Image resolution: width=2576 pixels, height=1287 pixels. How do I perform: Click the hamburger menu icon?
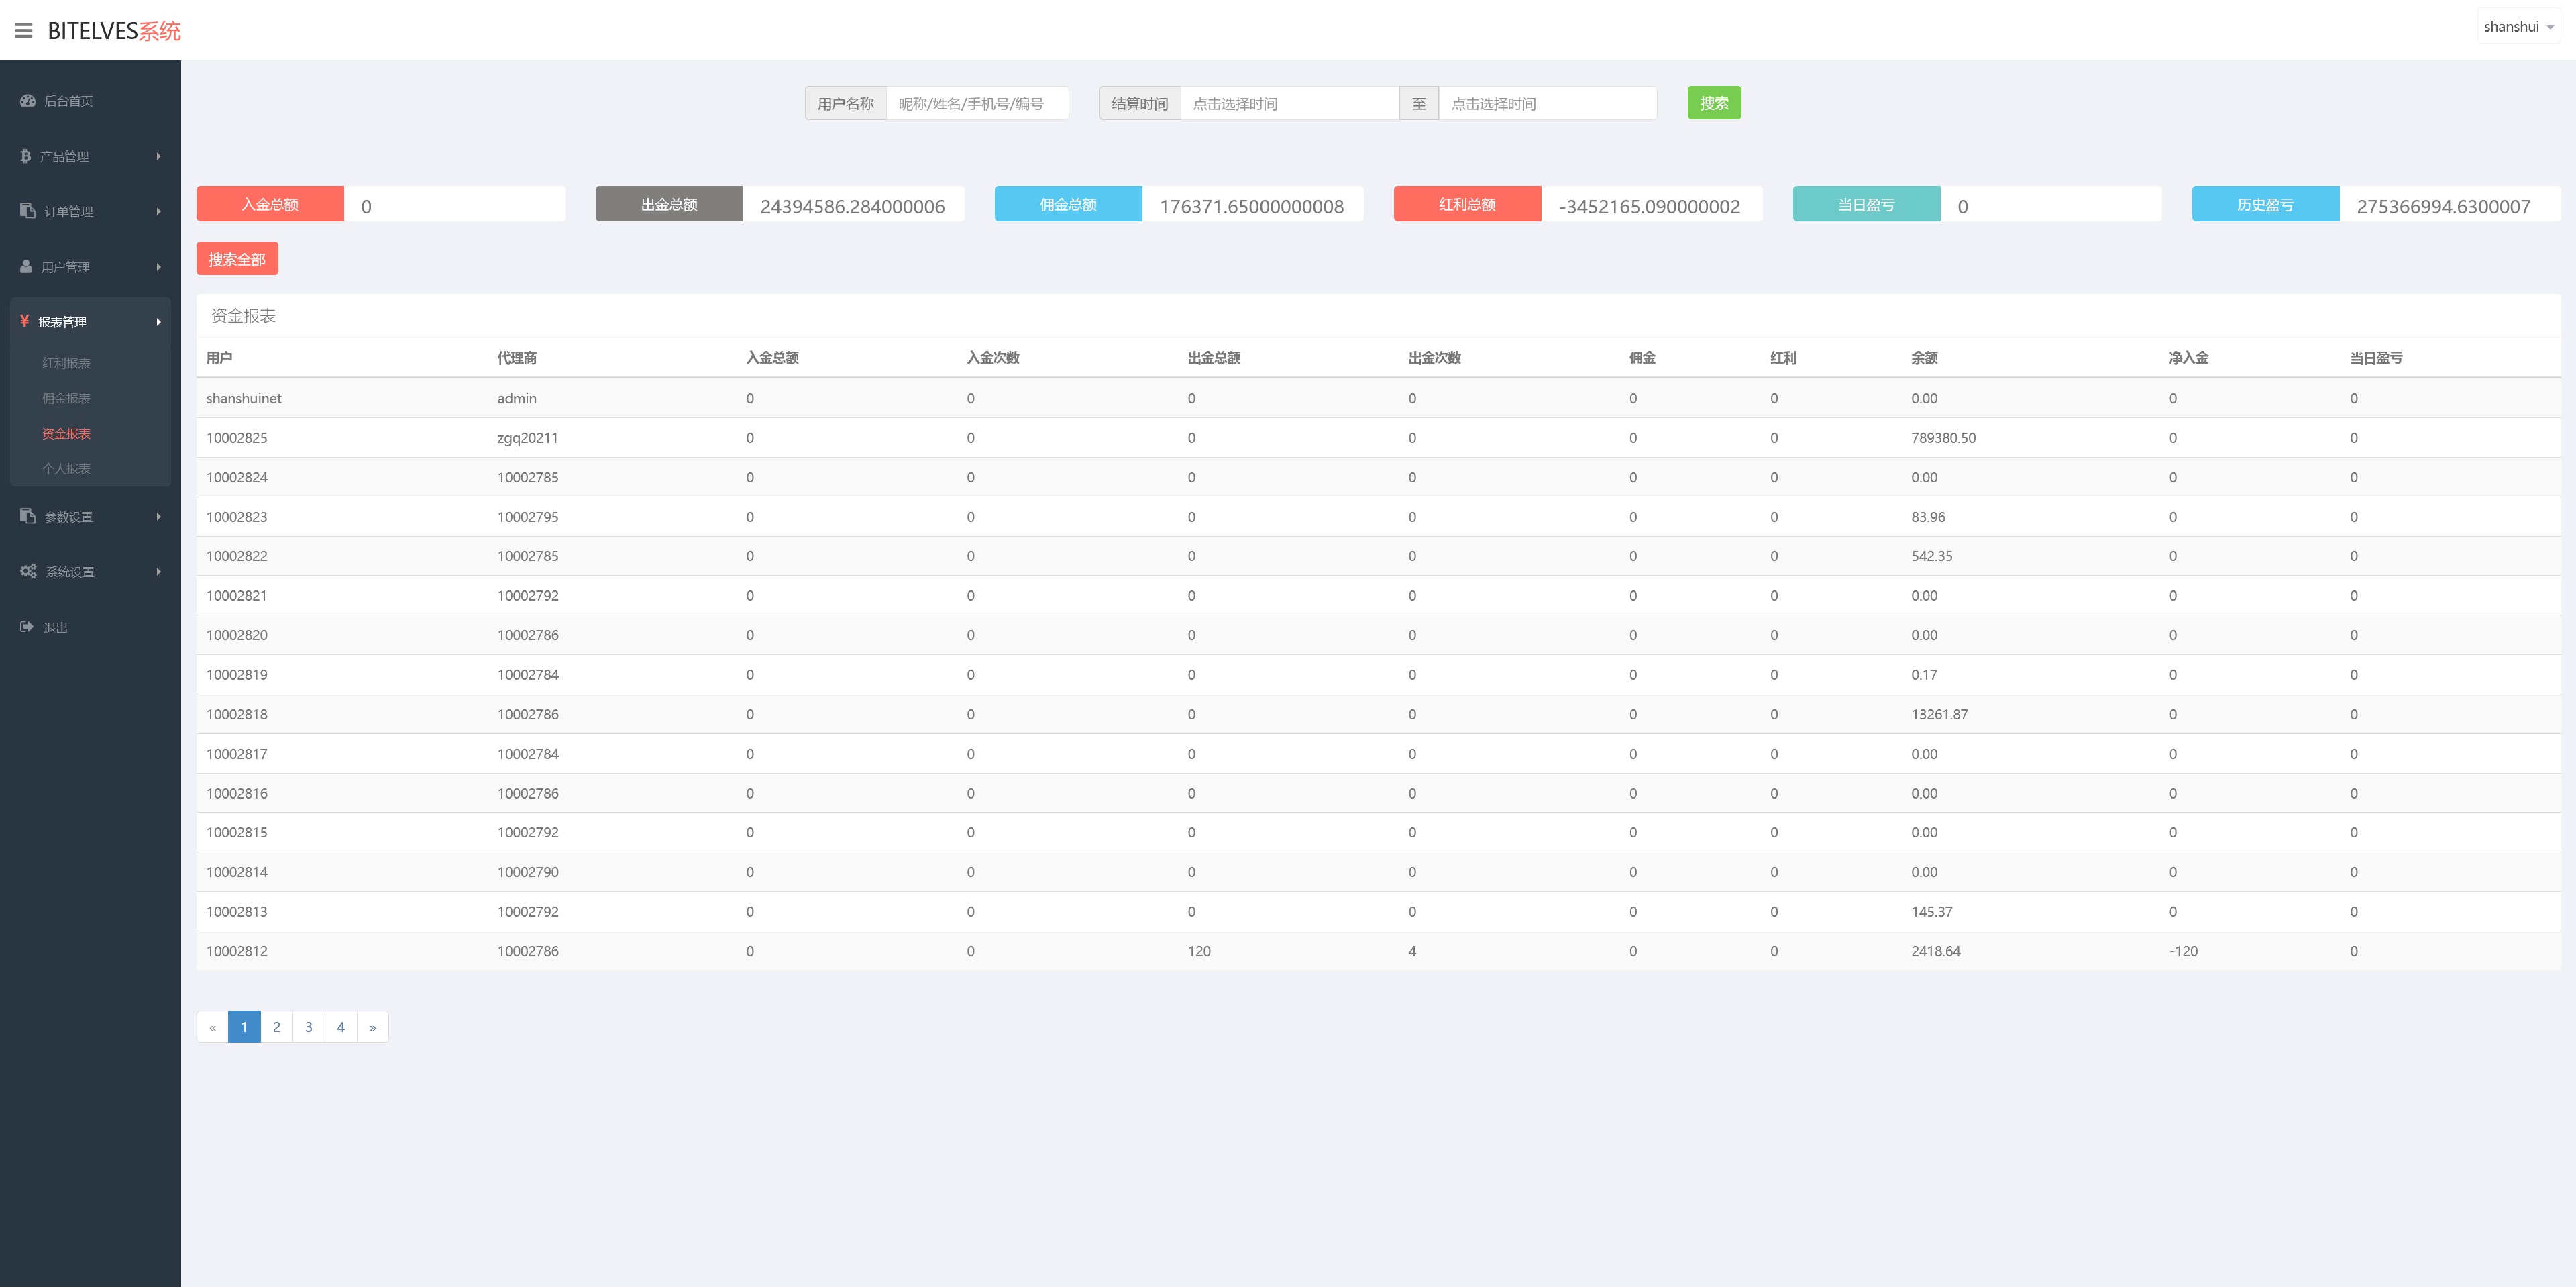(x=24, y=31)
